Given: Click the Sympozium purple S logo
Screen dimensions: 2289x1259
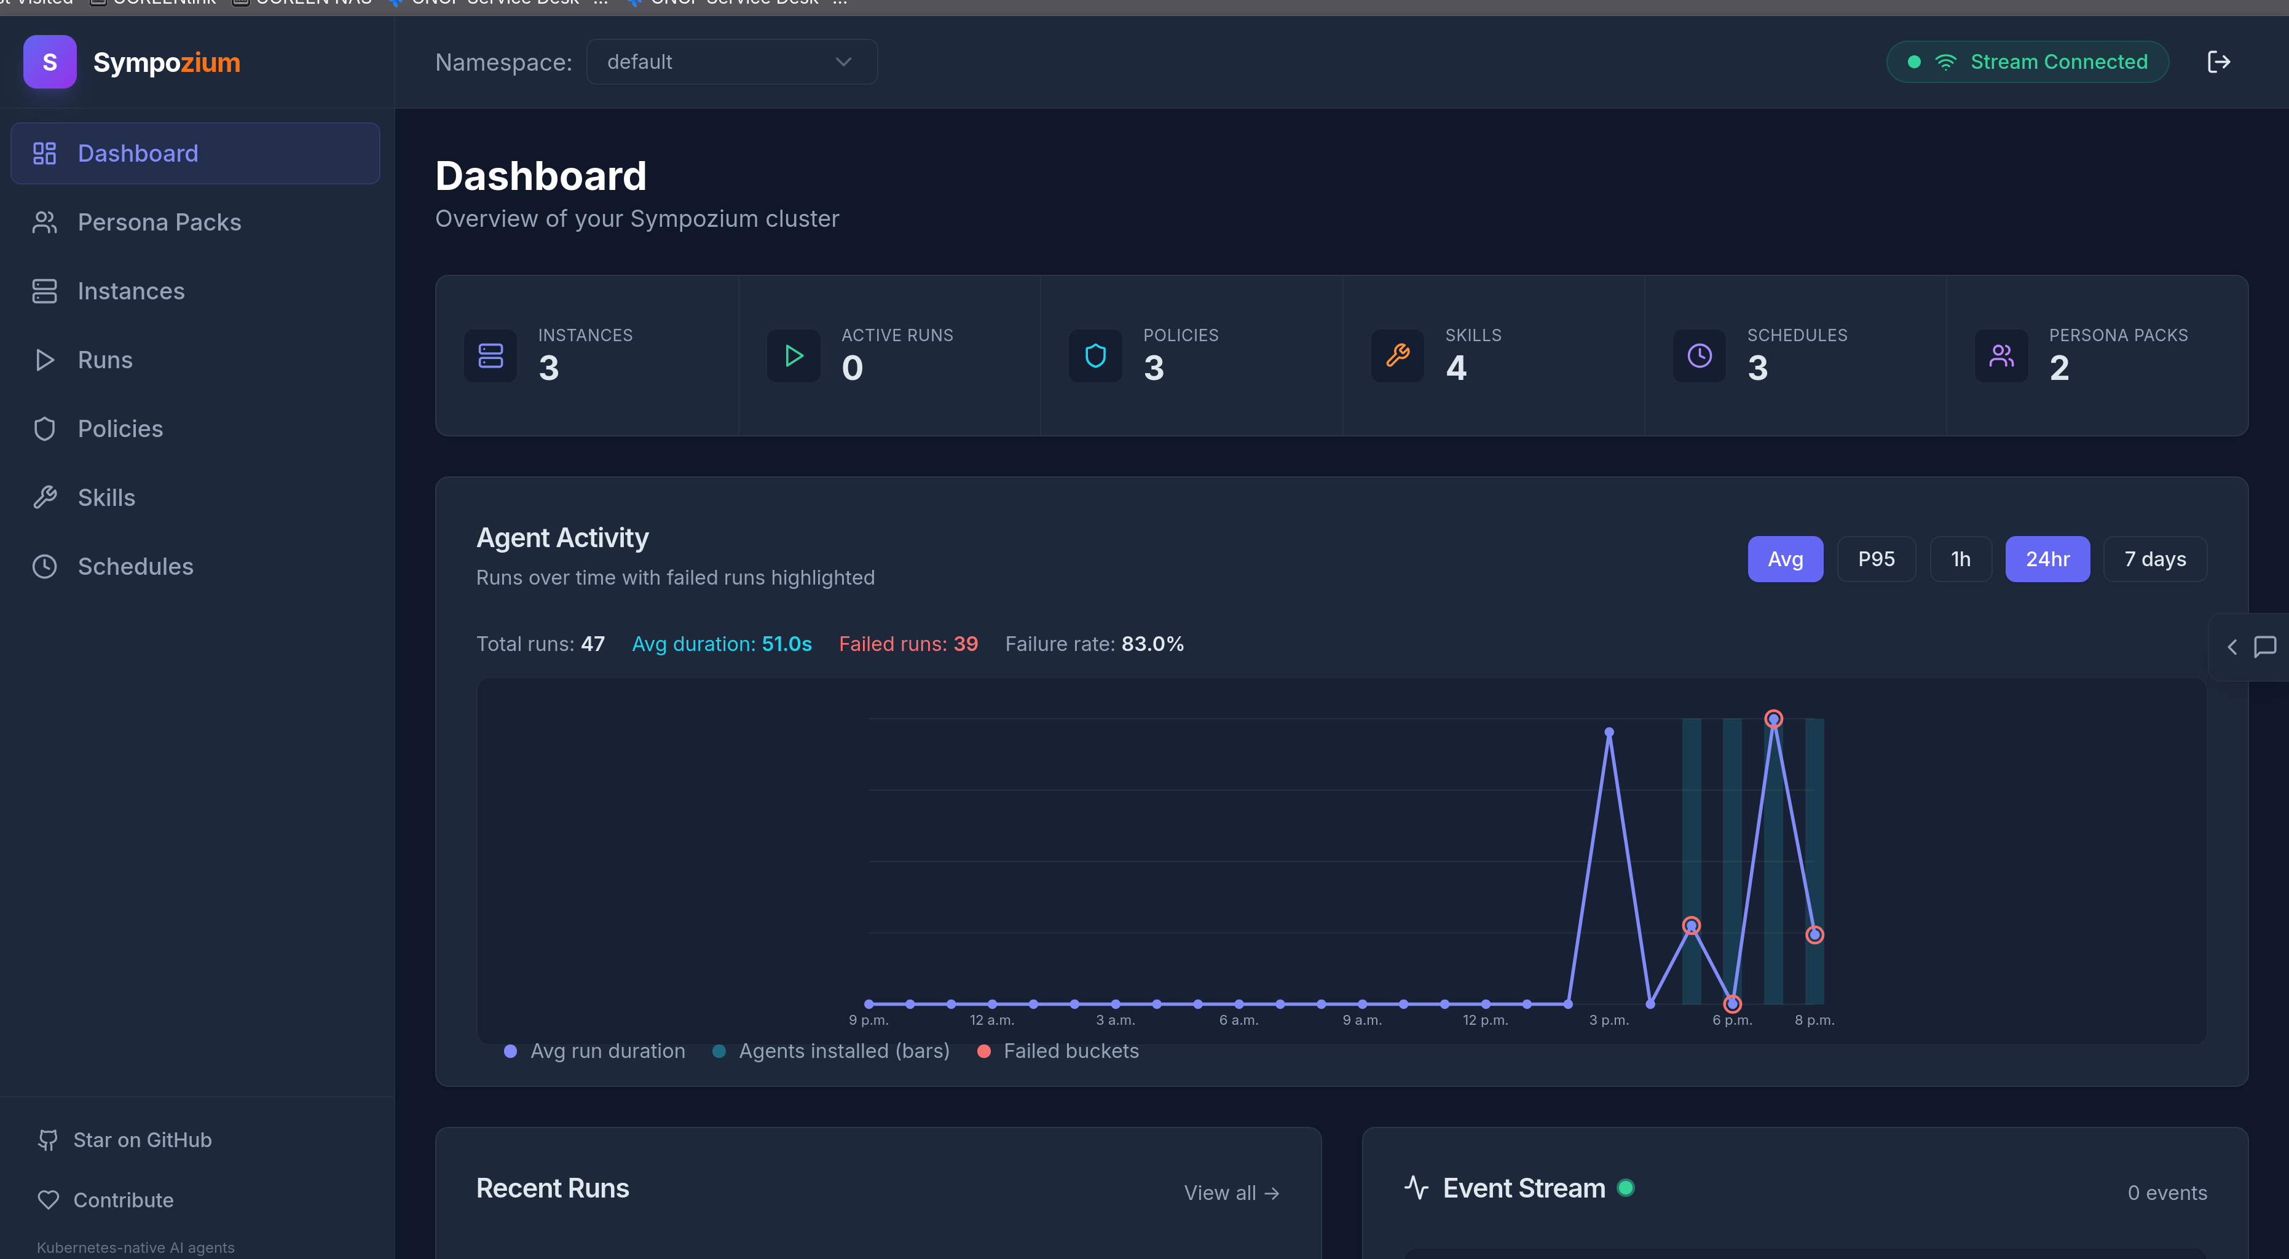Looking at the screenshot, I should coord(50,61).
